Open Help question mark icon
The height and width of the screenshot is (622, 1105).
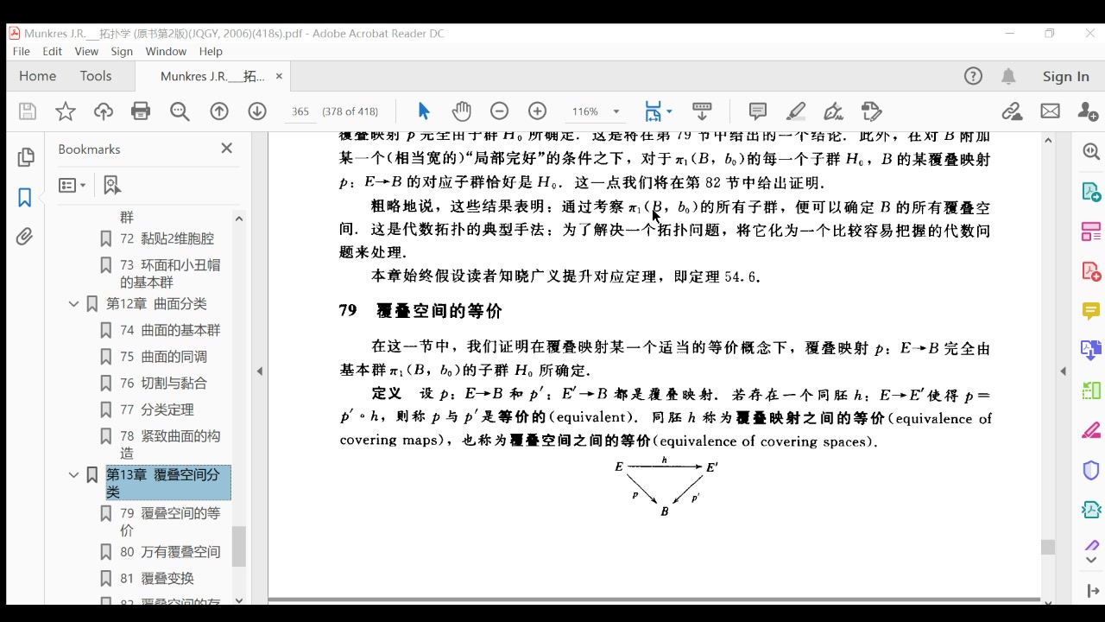[x=973, y=76]
